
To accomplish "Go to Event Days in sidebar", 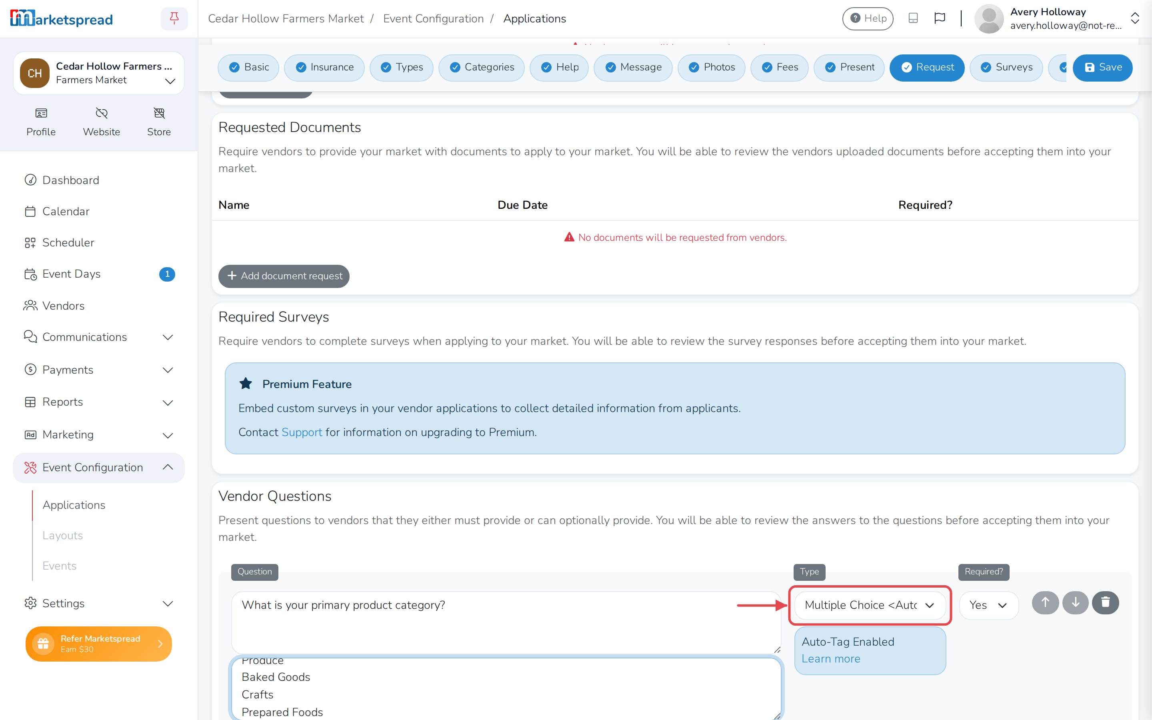I will 98,274.
